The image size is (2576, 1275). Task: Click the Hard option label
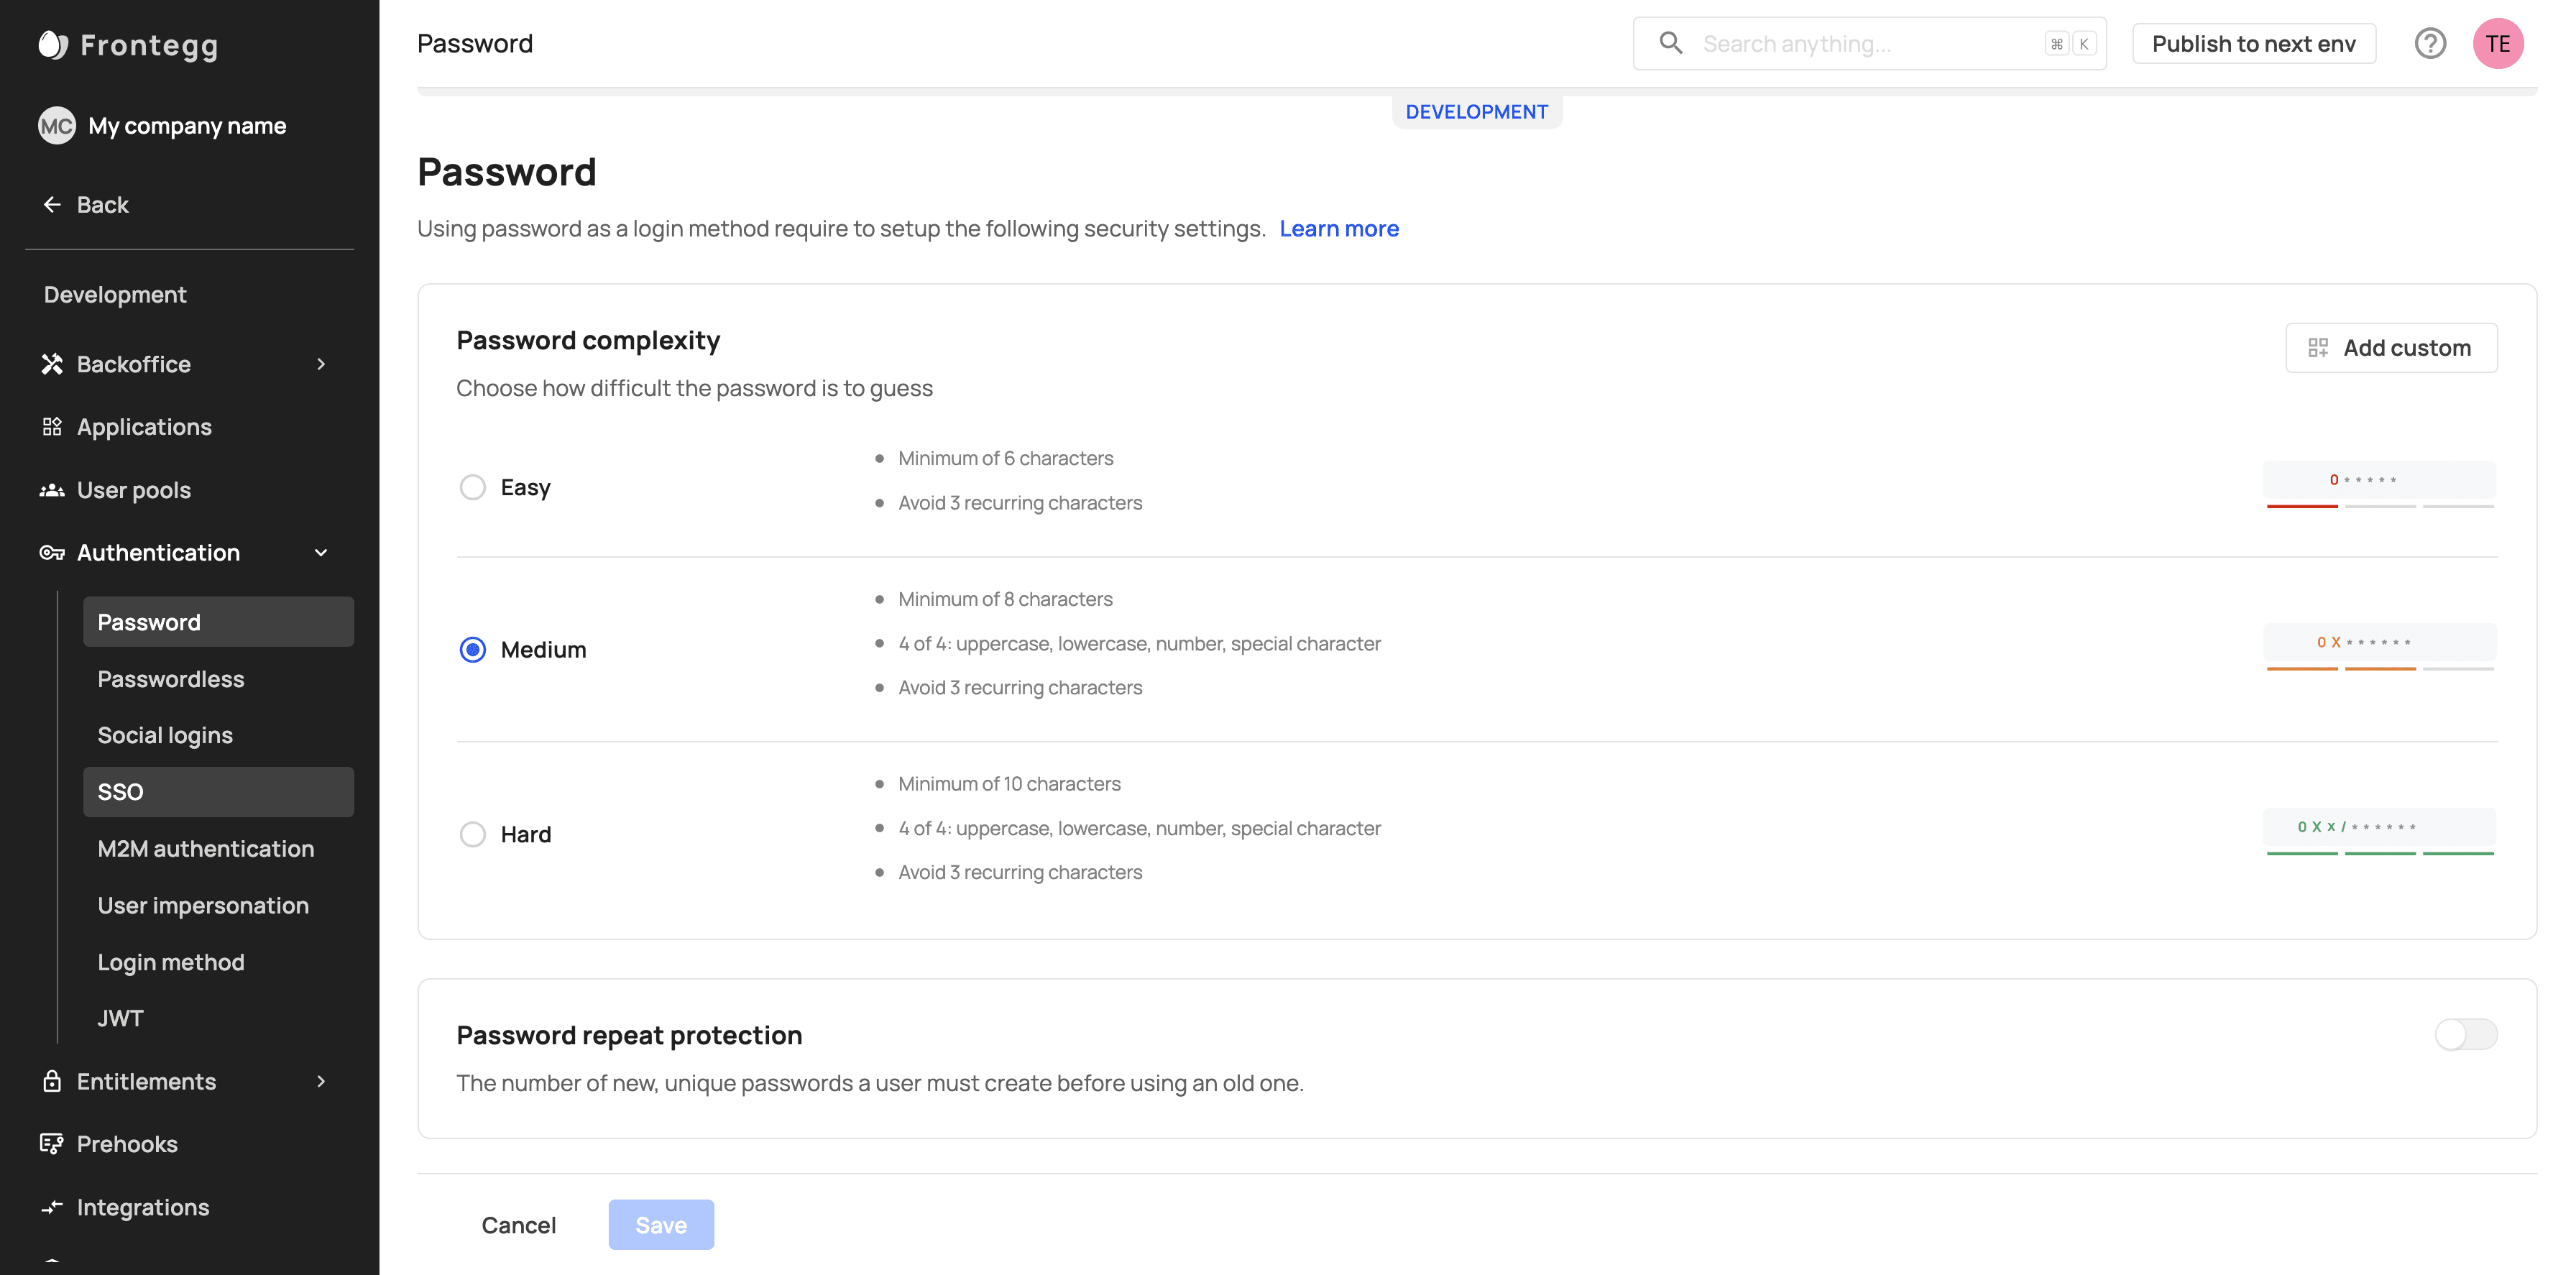tap(525, 834)
